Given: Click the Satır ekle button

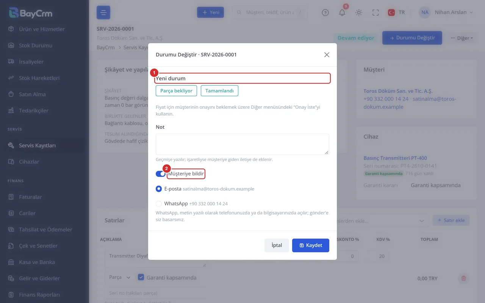Looking at the screenshot, I should [451, 220].
